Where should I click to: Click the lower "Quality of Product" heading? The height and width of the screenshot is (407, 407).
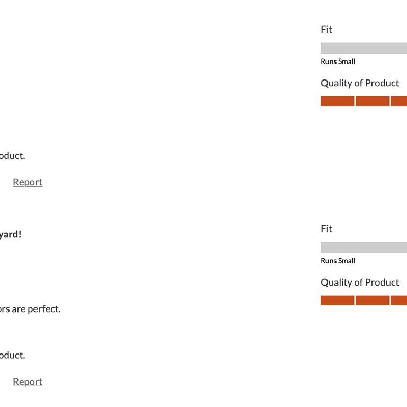coord(360,282)
